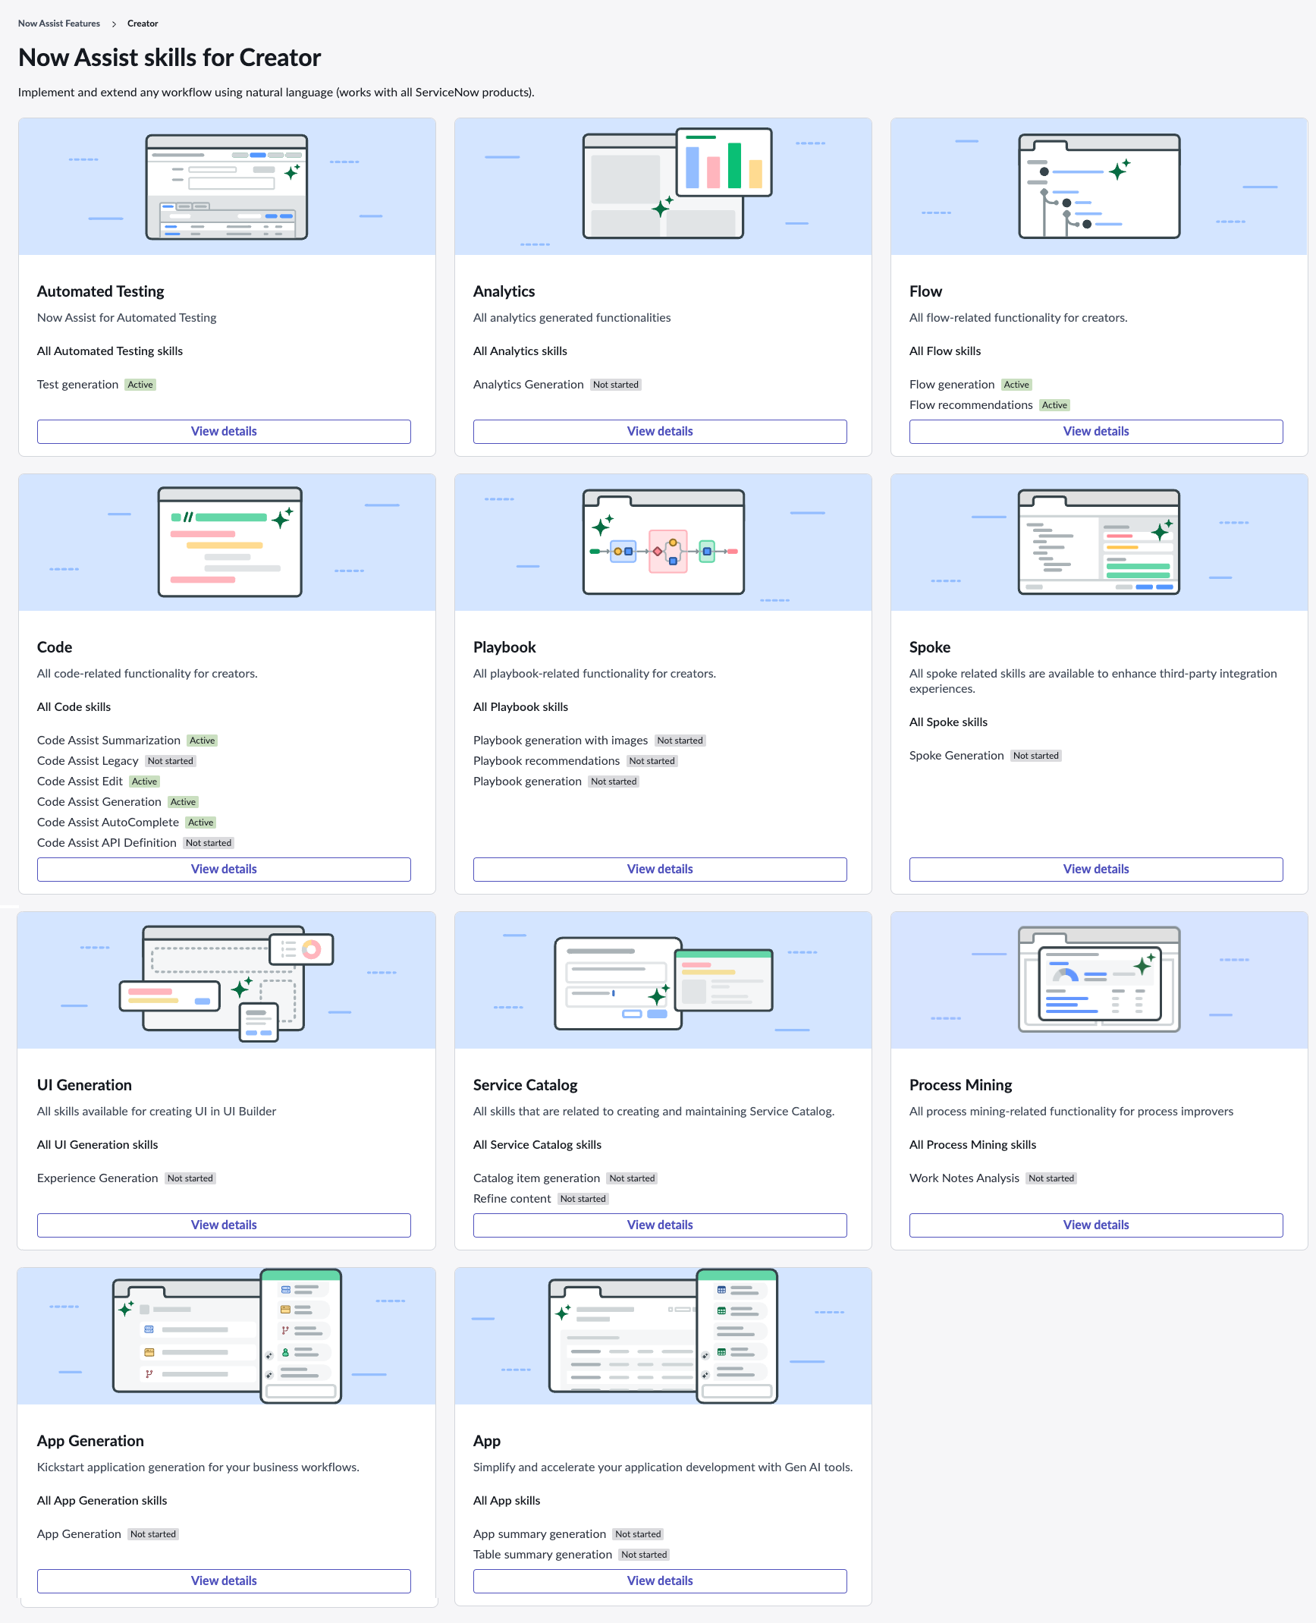1316x1623 pixels.
Task: View details for the Code card
Action: (x=224, y=870)
